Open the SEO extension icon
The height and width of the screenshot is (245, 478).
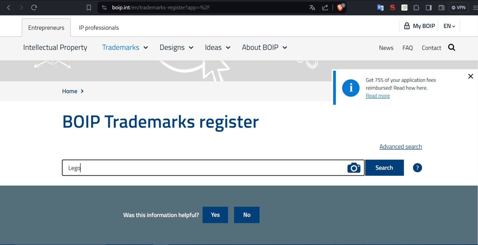click(x=392, y=7)
